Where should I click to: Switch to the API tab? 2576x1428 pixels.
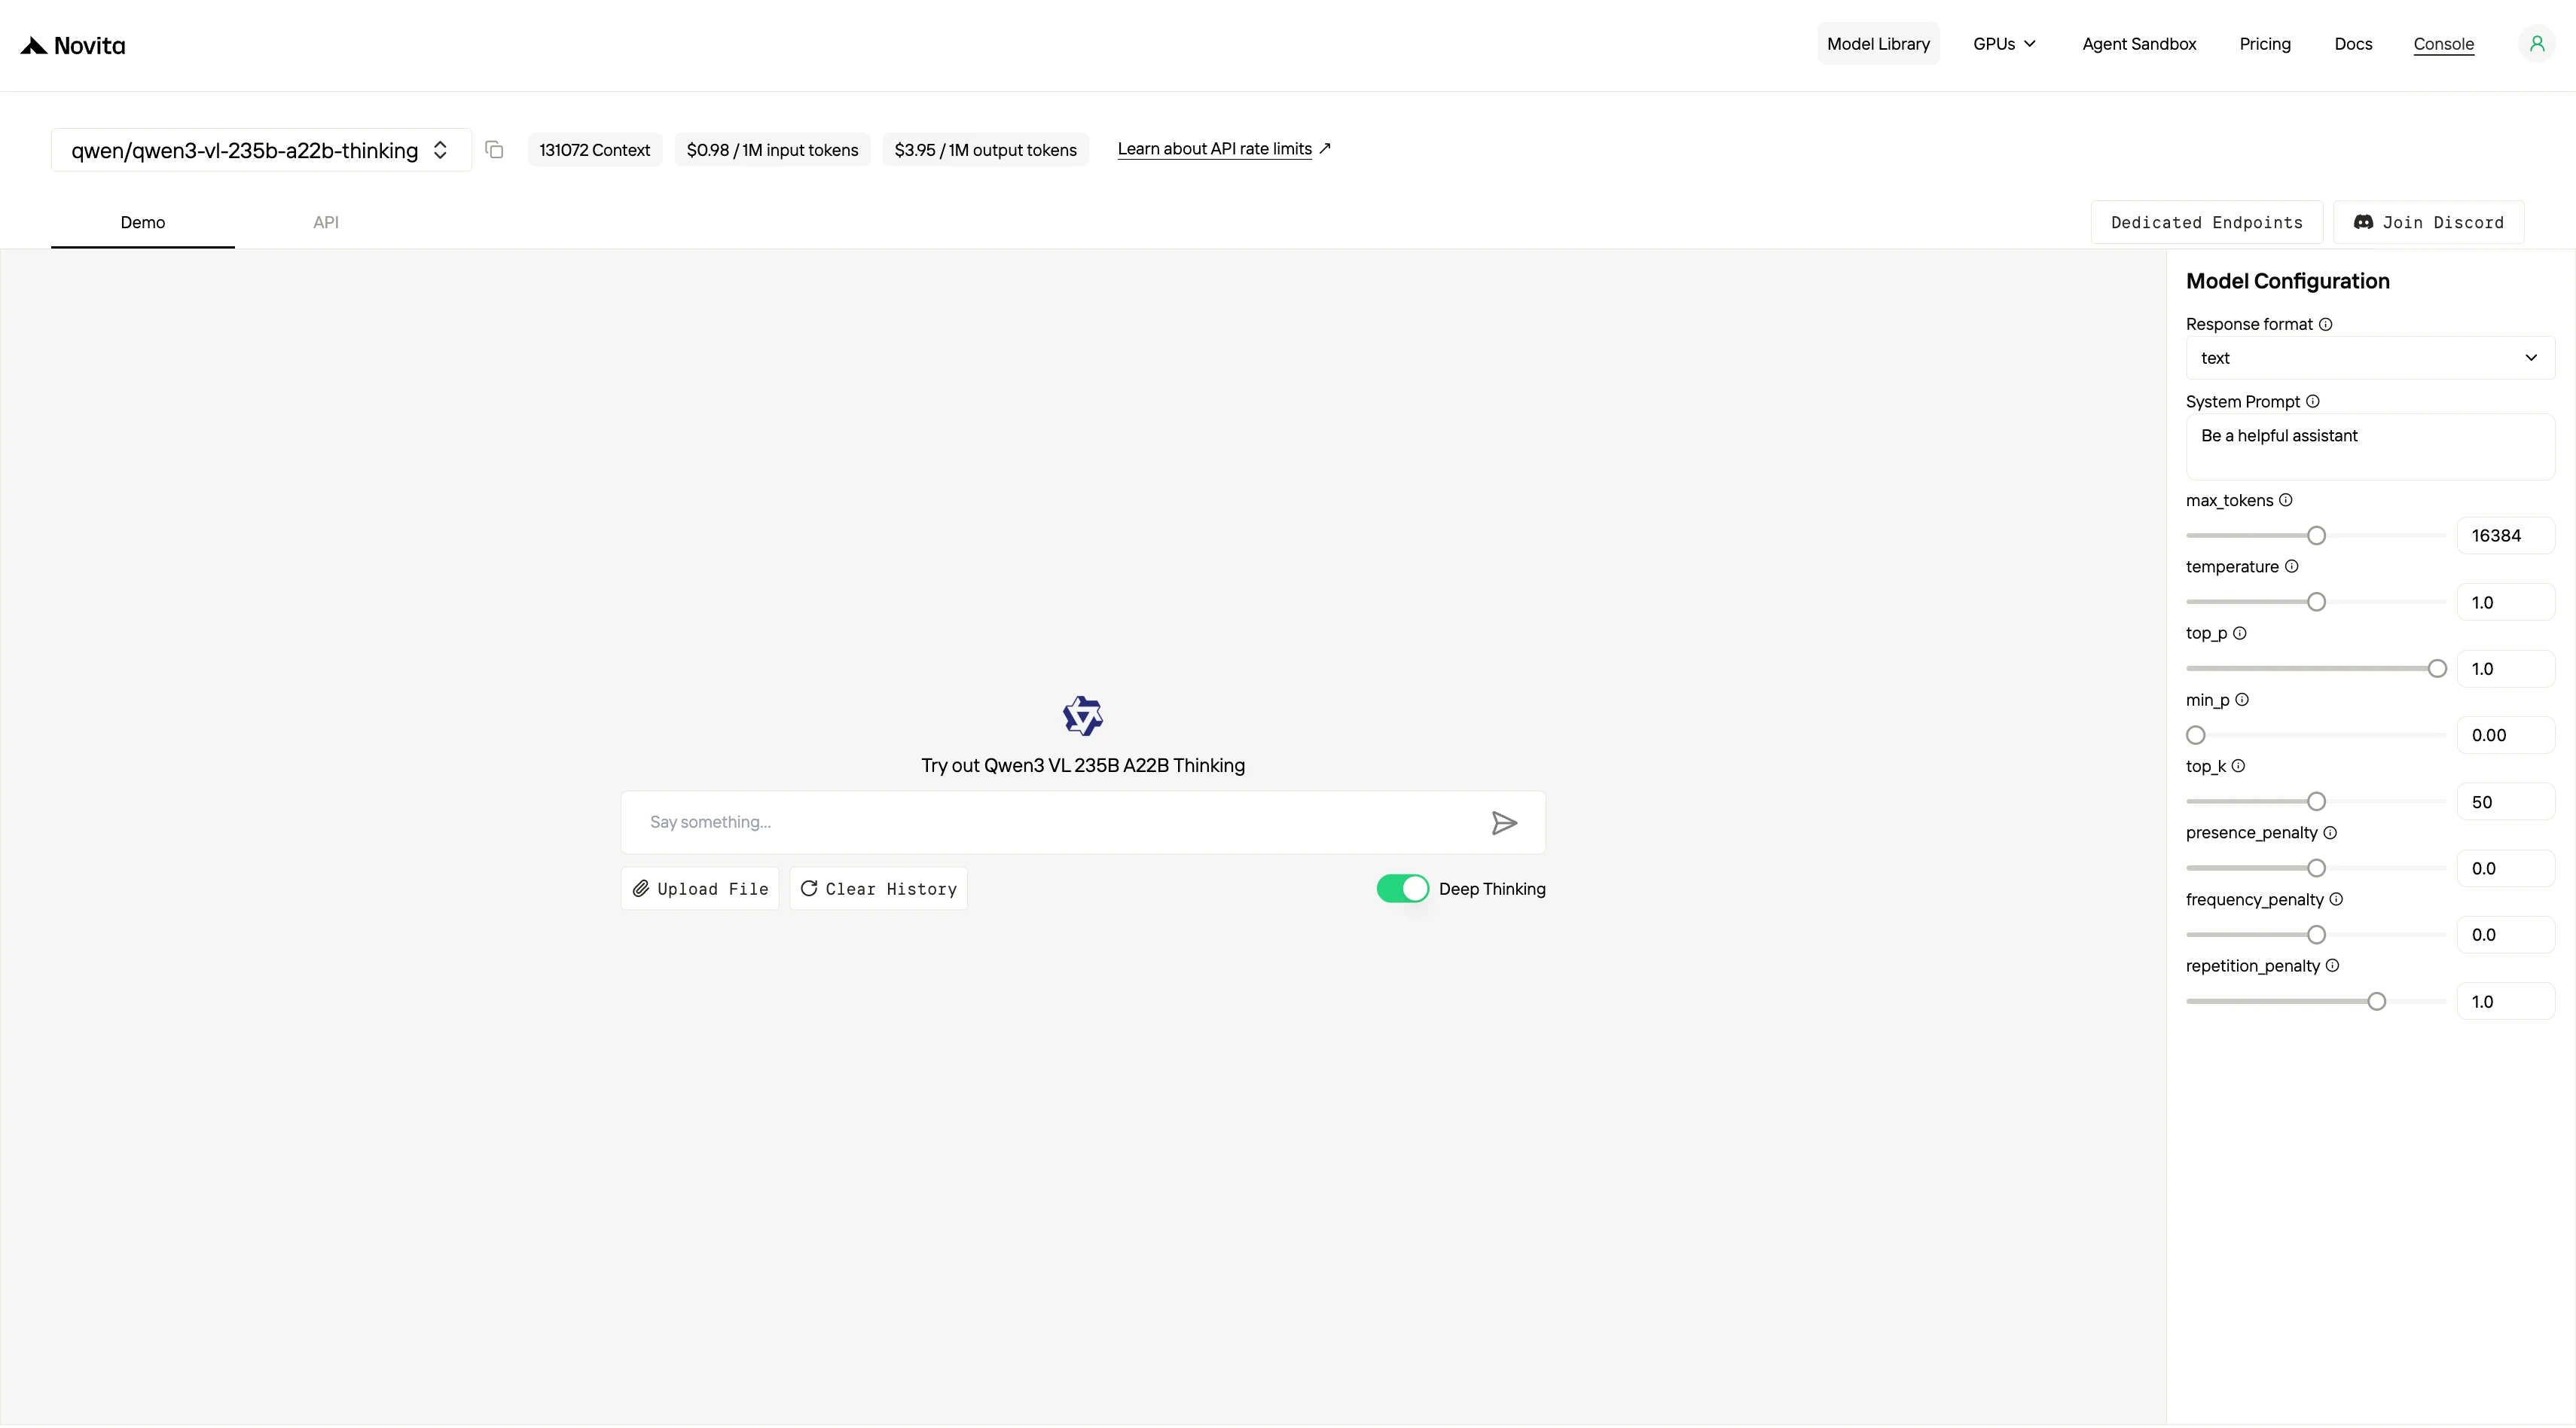coord(326,222)
